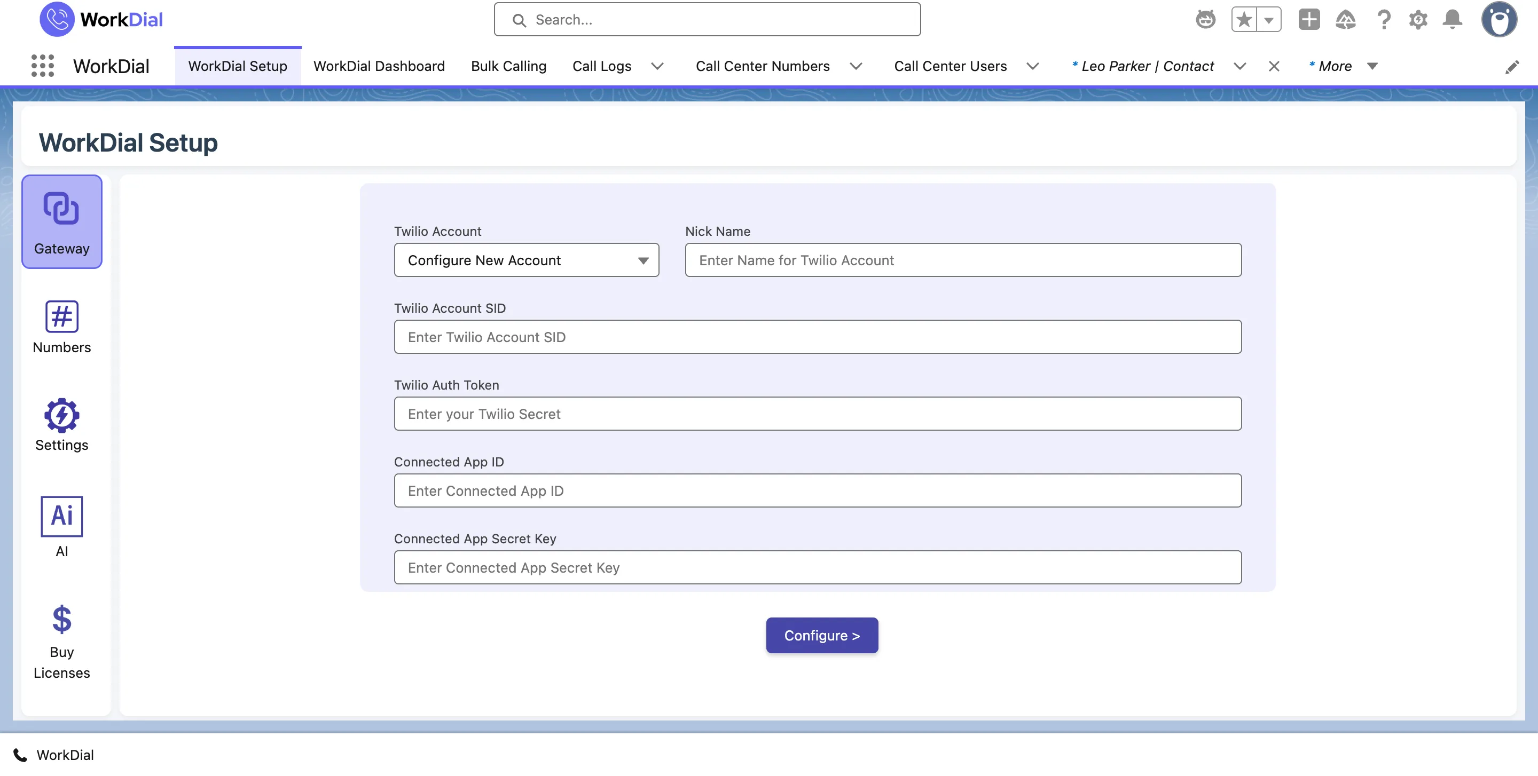Open Leo Parker Contact tab

click(1143, 66)
